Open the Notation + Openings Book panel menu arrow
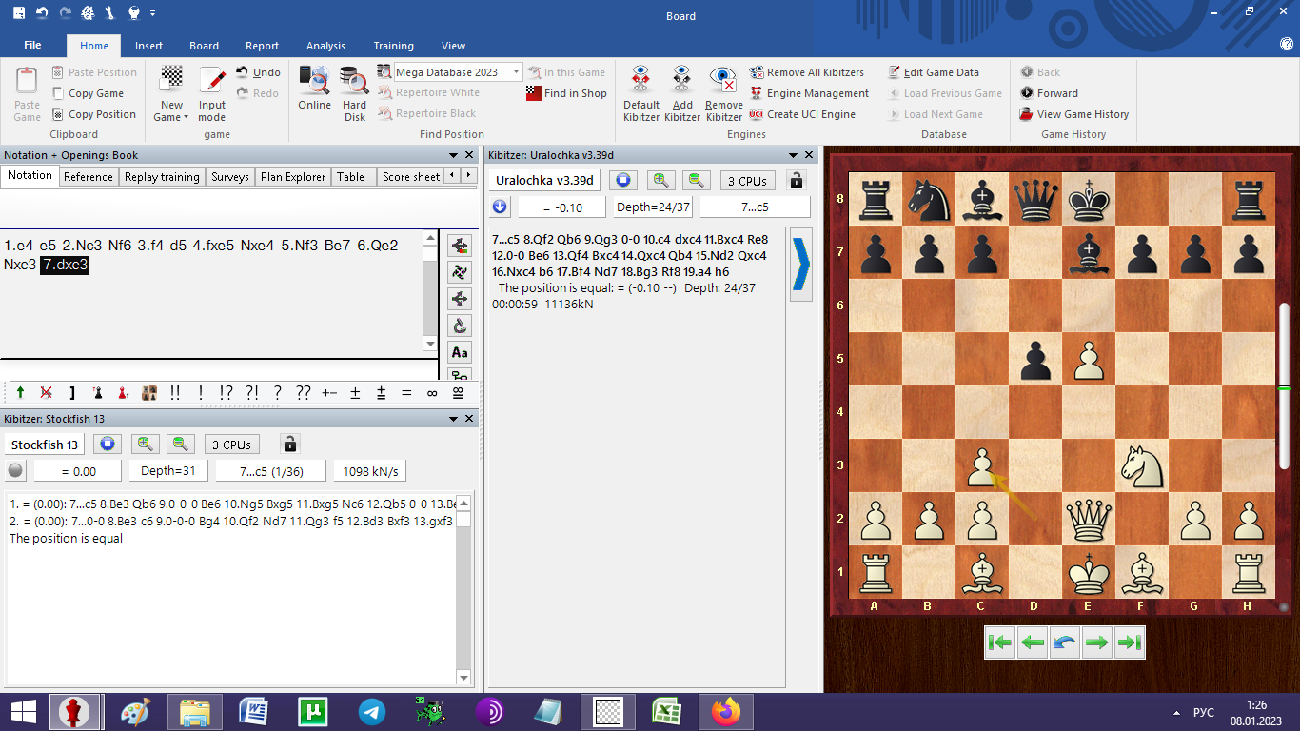The height and width of the screenshot is (731, 1300). [x=454, y=155]
